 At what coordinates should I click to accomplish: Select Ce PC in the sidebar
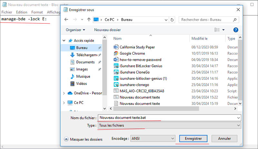pyautogui.click(x=78, y=103)
